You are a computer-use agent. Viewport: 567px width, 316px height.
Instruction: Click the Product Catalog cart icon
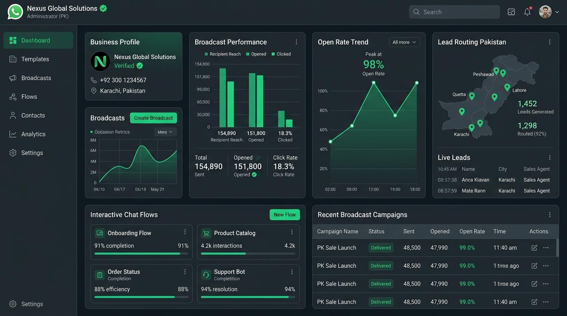(x=206, y=233)
